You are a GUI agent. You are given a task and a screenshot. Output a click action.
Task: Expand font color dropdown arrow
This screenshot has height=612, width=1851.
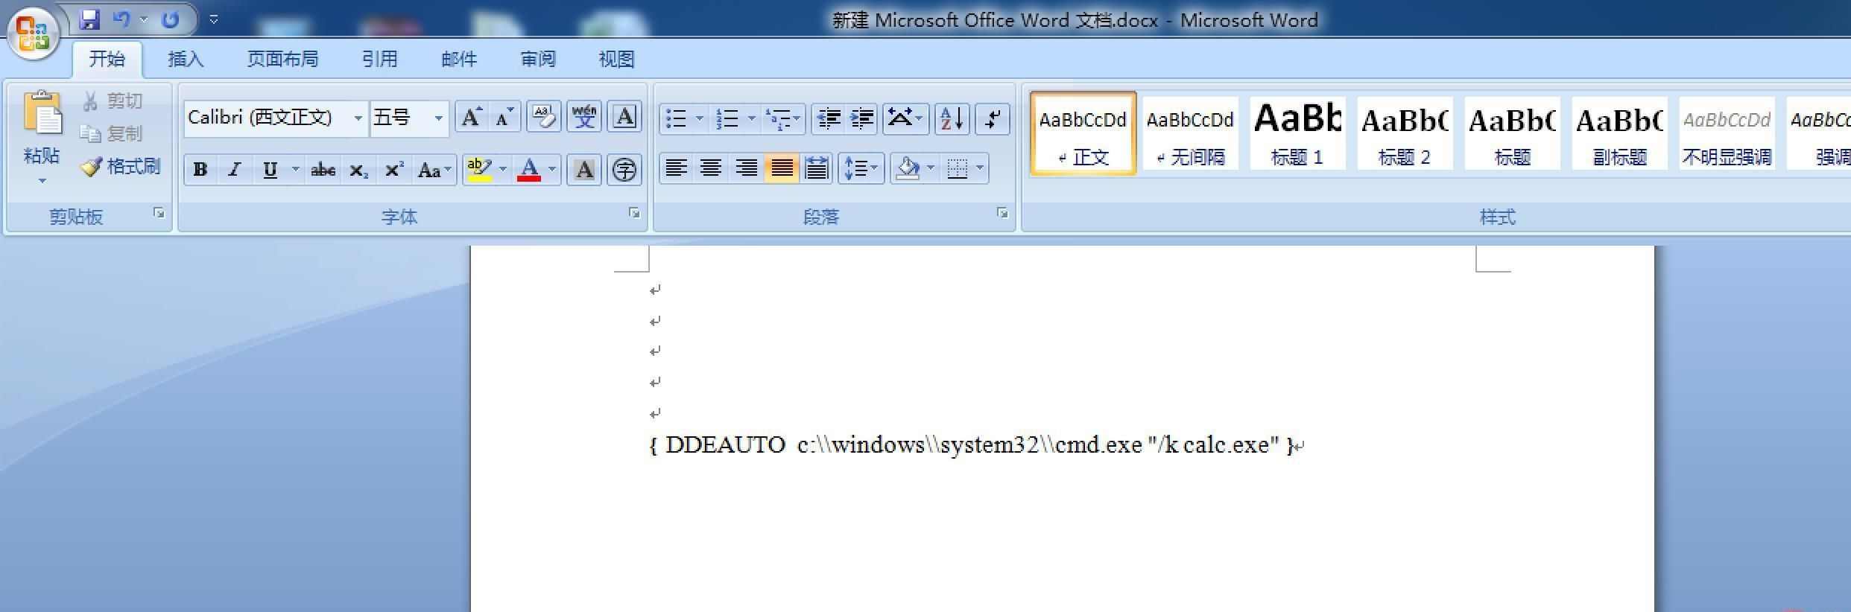[552, 170]
